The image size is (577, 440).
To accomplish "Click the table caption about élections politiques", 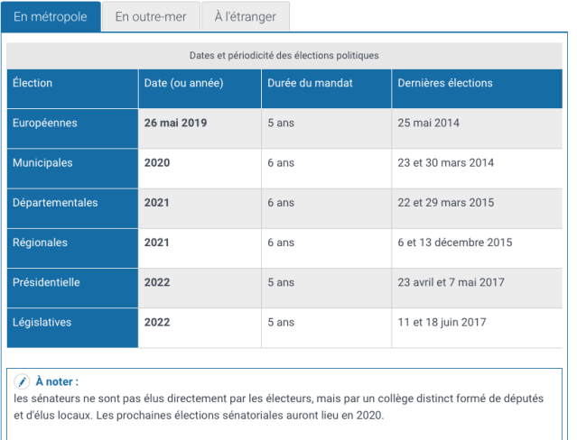I will 284,55.
